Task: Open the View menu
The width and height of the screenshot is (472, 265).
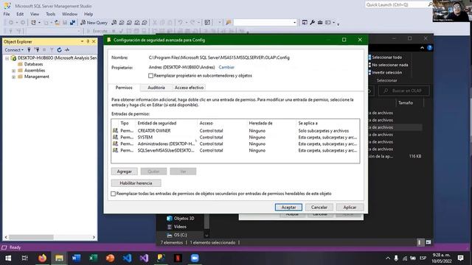Action: (35, 14)
